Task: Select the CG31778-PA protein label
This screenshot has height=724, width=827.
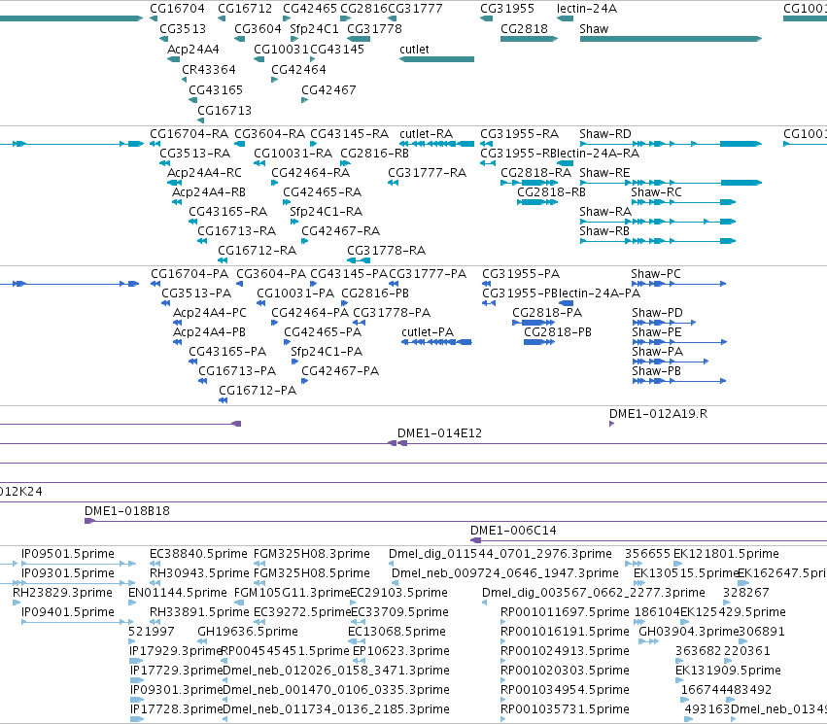Action: pos(392,313)
